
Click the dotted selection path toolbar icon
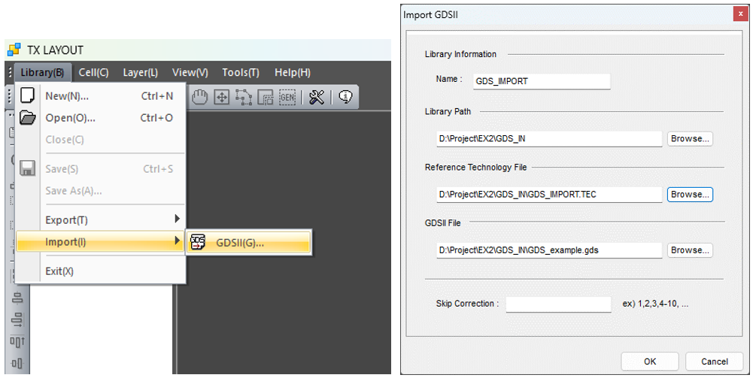click(x=243, y=97)
